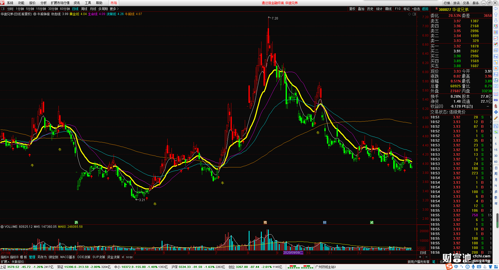This screenshot has height=270, width=499.
Task: Click the 画线 drawing button
Action: (x=388, y=9)
